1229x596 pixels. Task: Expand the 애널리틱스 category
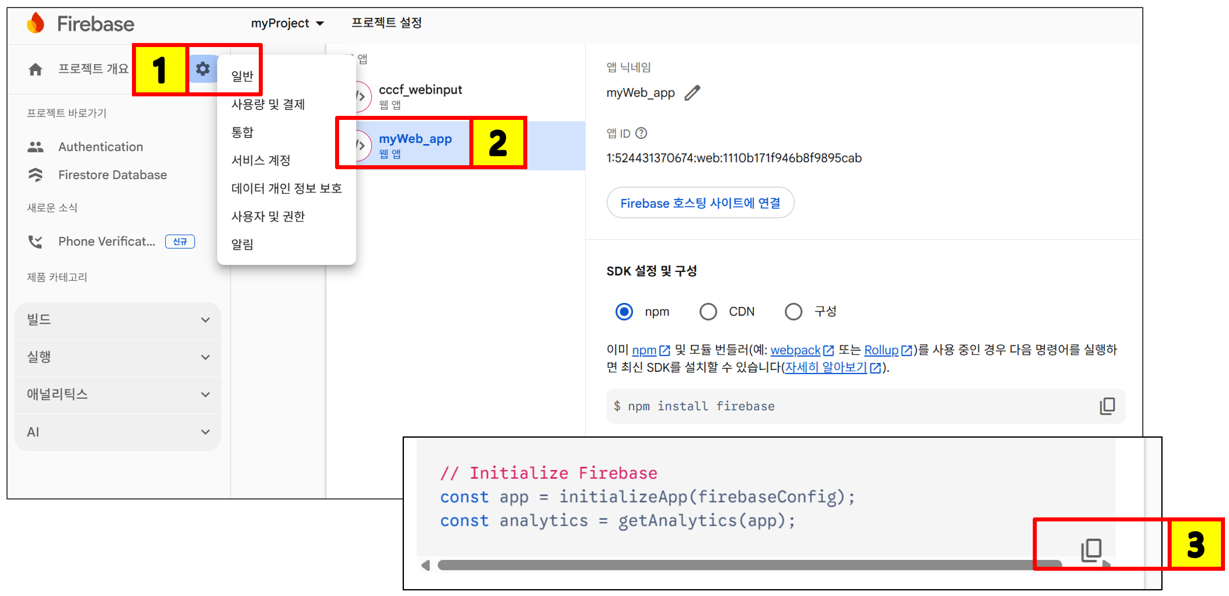pyautogui.click(x=118, y=394)
